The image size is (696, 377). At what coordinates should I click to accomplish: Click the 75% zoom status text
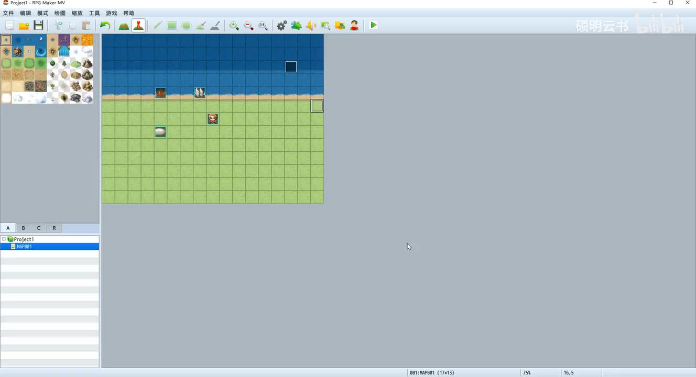click(x=527, y=373)
